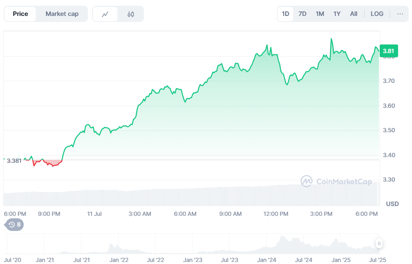This screenshot has height=264, width=412.
Task: Select the 1D time range
Action: (285, 14)
